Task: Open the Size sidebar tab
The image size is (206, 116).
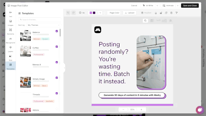Action: click(x=11, y=57)
